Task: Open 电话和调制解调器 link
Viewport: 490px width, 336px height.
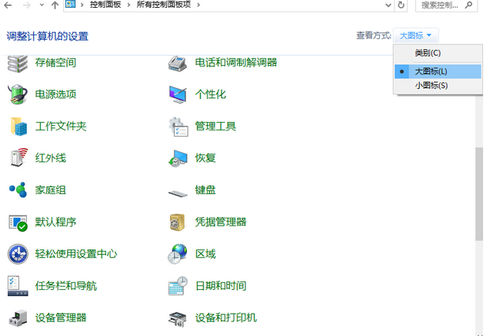Action: [x=236, y=63]
